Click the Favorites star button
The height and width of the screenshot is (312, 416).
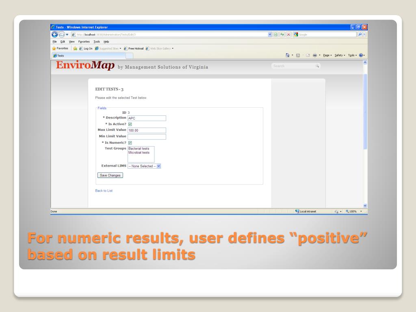pos(60,49)
